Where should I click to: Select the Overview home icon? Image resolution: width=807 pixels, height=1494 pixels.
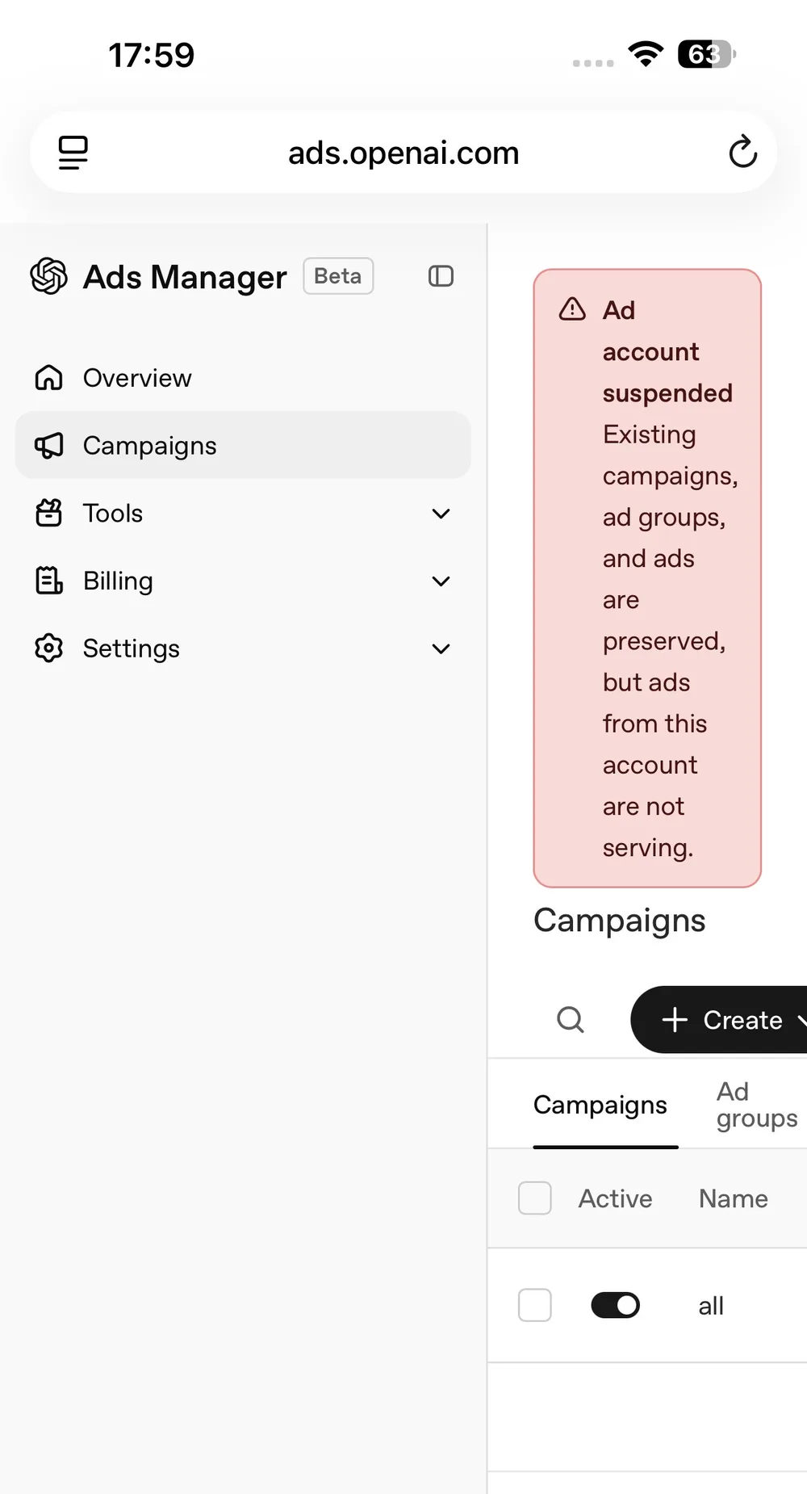pos(48,378)
